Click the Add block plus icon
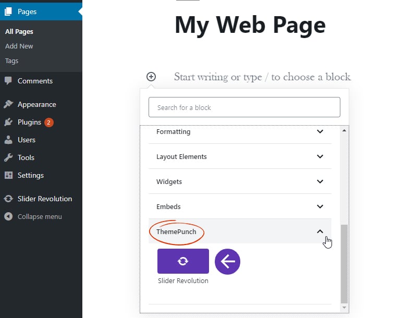This screenshot has height=318, width=417. tap(151, 77)
